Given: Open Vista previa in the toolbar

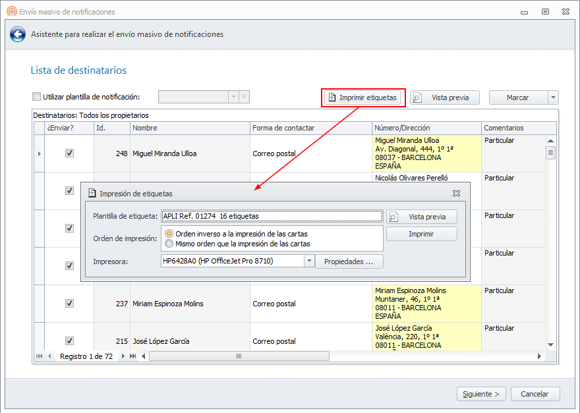Looking at the screenshot, I should point(444,97).
